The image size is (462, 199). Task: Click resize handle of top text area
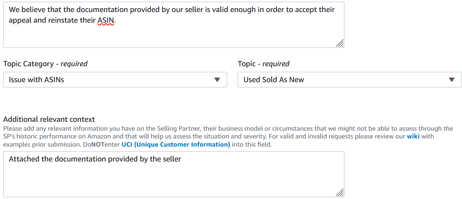coord(340,43)
